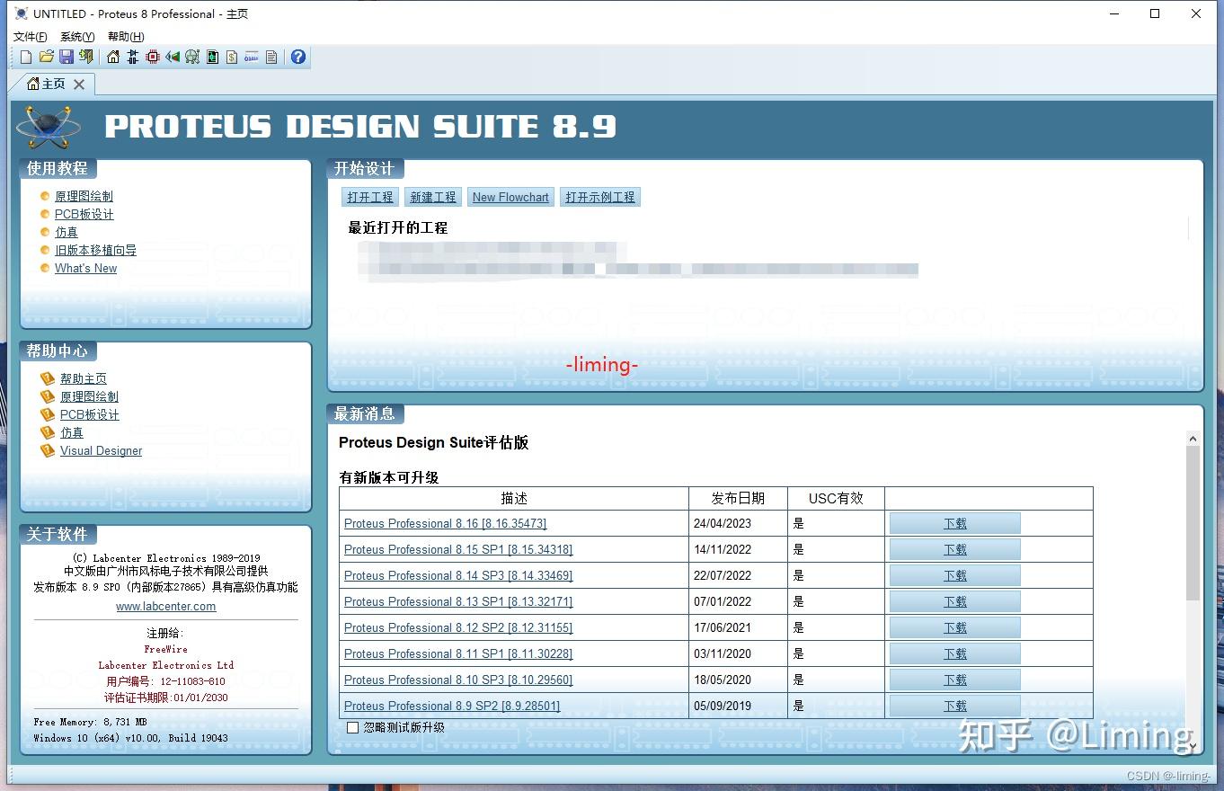Click New Flowchart link
Screen dimensions: 1224x791
coord(510,197)
